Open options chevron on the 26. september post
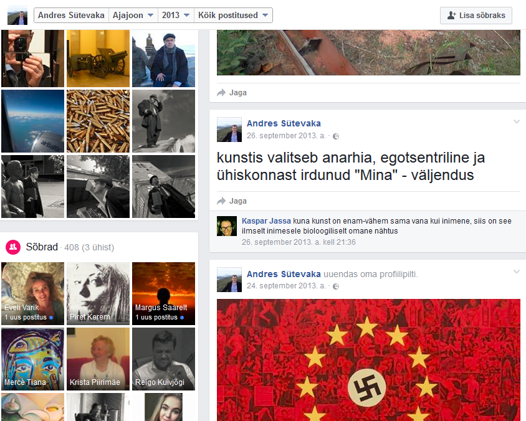526x421 pixels. [516, 122]
